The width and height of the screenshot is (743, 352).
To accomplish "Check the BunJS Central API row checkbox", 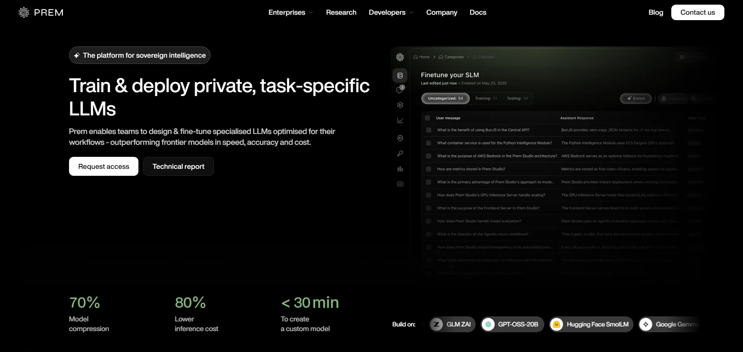I will click(x=429, y=130).
